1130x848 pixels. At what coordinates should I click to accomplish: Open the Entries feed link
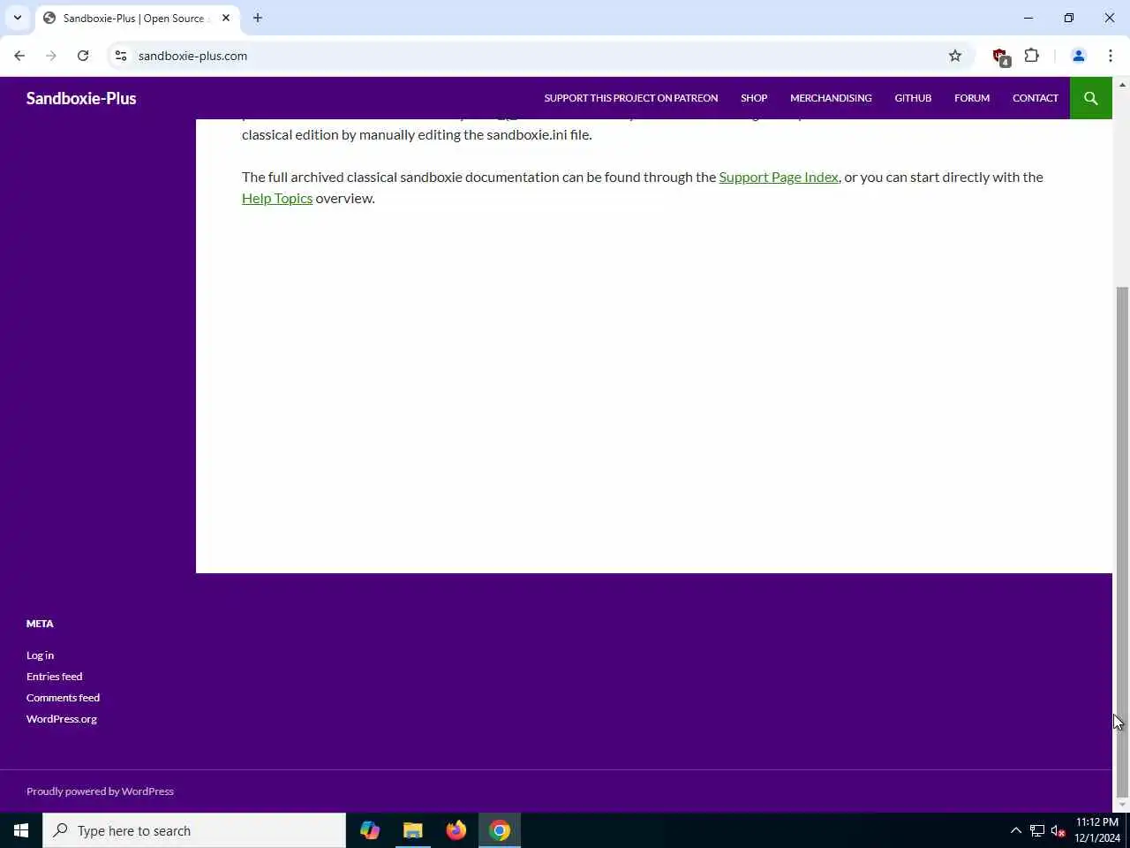[54, 677]
